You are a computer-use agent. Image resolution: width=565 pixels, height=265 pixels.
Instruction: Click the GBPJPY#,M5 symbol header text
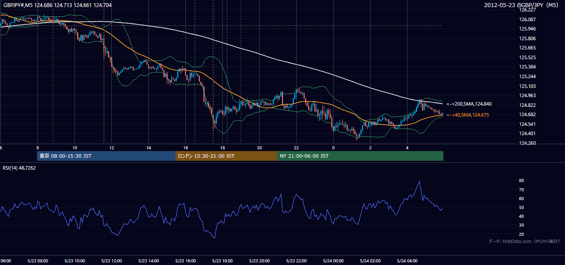(x=57, y=5)
